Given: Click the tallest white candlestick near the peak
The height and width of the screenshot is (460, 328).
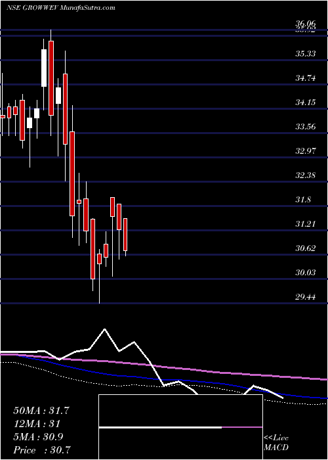Looking at the screenshot, I should (x=44, y=68).
